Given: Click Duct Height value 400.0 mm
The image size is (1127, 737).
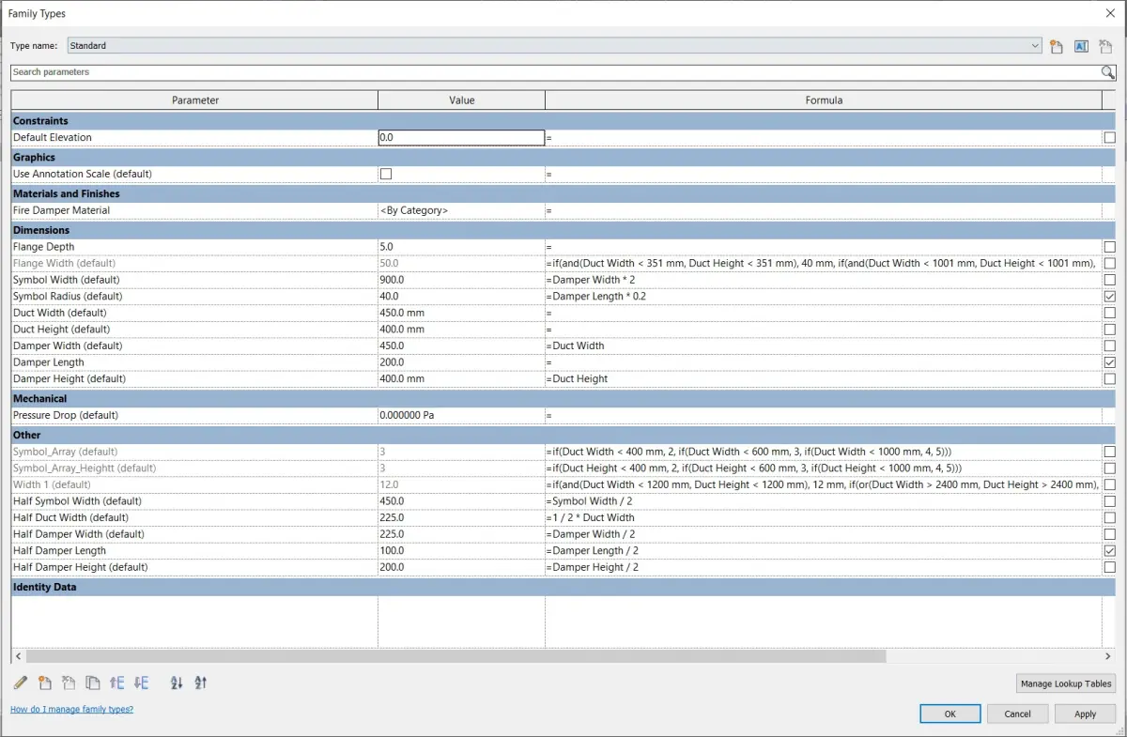Looking at the screenshot, I should point(461,330).
